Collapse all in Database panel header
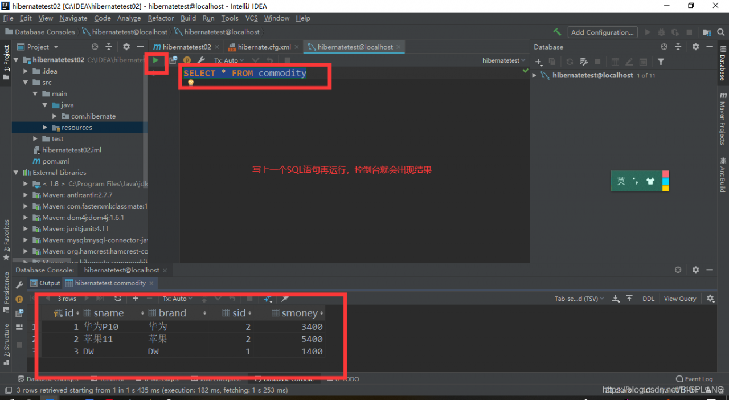 [678, 47]
